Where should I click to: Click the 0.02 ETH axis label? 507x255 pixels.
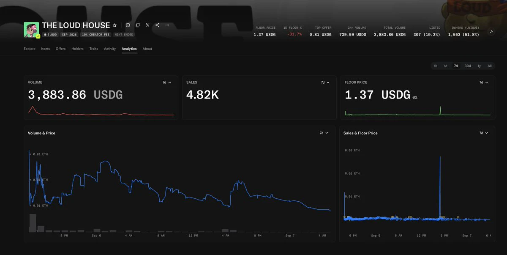[x=352, y=173]
